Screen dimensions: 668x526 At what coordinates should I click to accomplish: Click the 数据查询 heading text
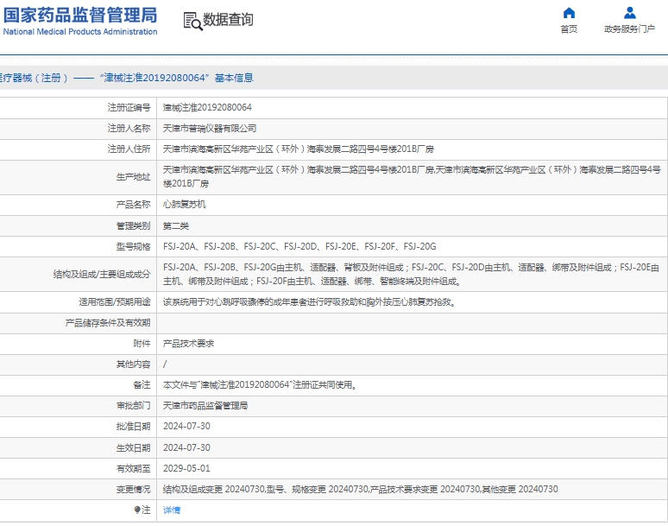pos(228,20)
